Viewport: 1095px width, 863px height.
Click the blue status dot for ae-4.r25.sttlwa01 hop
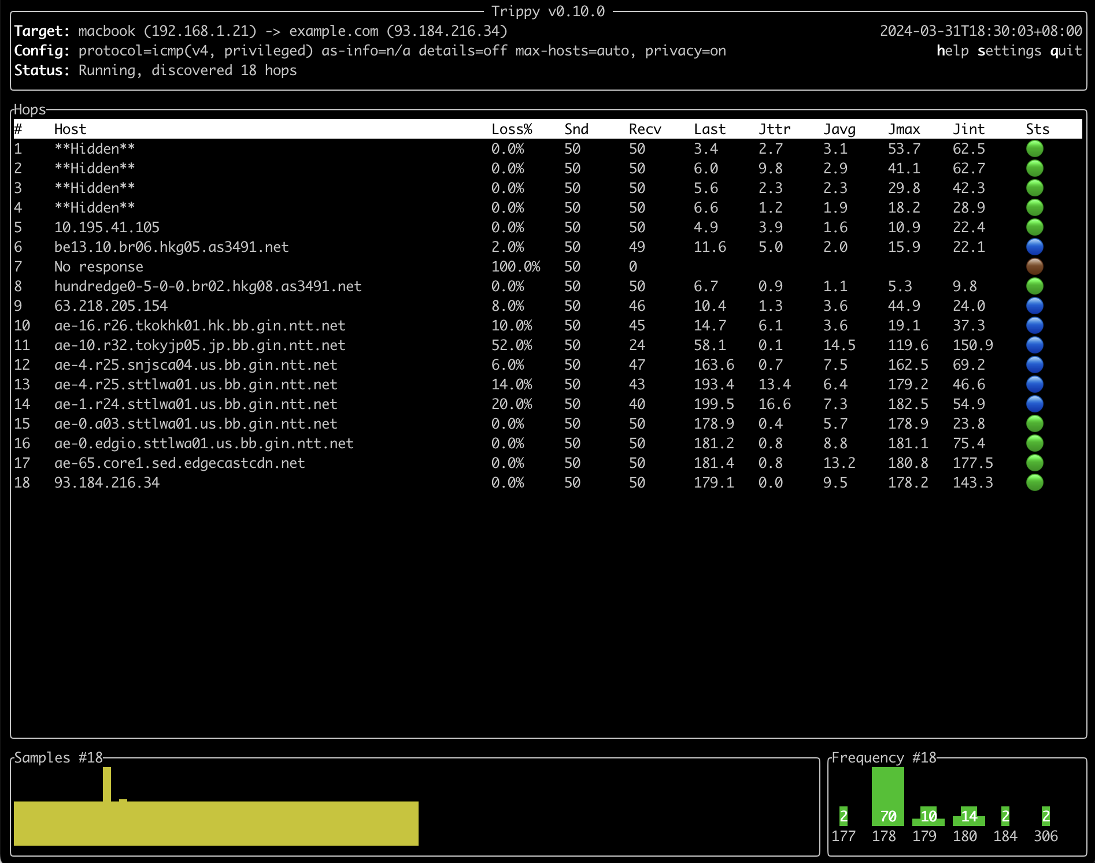[x=1034, y=385]
